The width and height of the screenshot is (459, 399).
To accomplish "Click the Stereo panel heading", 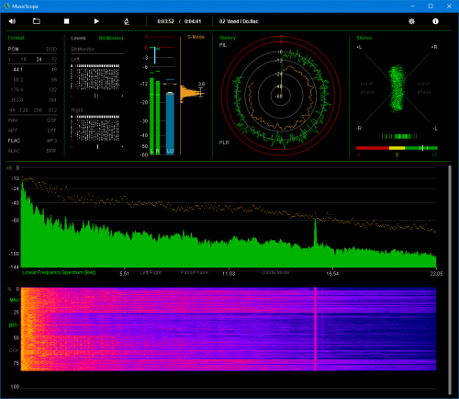I will (364, 38).
